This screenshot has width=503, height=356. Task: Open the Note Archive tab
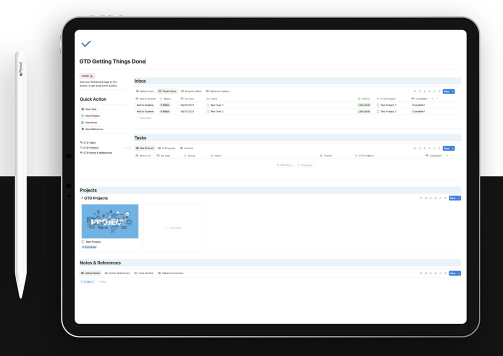(x=144, y=273)
